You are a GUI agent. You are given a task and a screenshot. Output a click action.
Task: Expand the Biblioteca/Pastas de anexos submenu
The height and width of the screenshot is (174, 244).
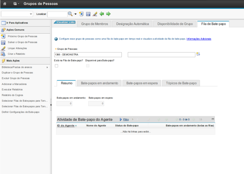point(47,67)
